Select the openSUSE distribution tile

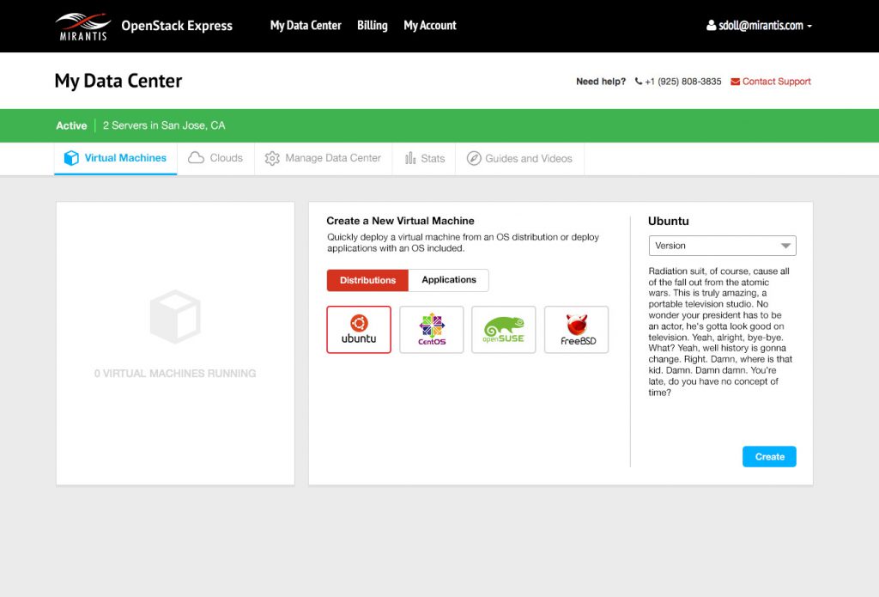coord(503,329)
